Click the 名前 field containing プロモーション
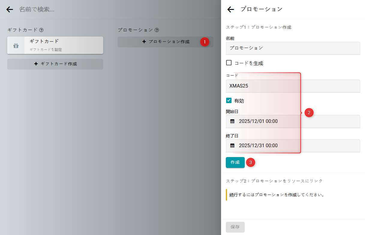This screenshot has width=365, height=235. pyautogui.click(x=292, y=48)
